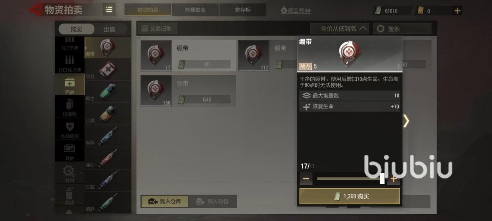Open the list menu icon beside 物资拍卖
The width and height of the screenshot is (492, 221).
(109, 10)
